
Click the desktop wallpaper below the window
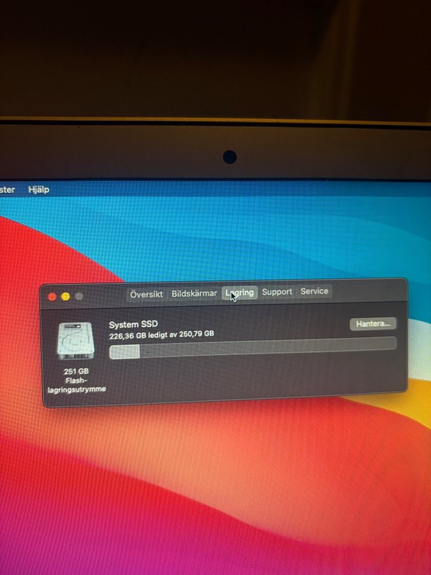[x=217, y=486]
